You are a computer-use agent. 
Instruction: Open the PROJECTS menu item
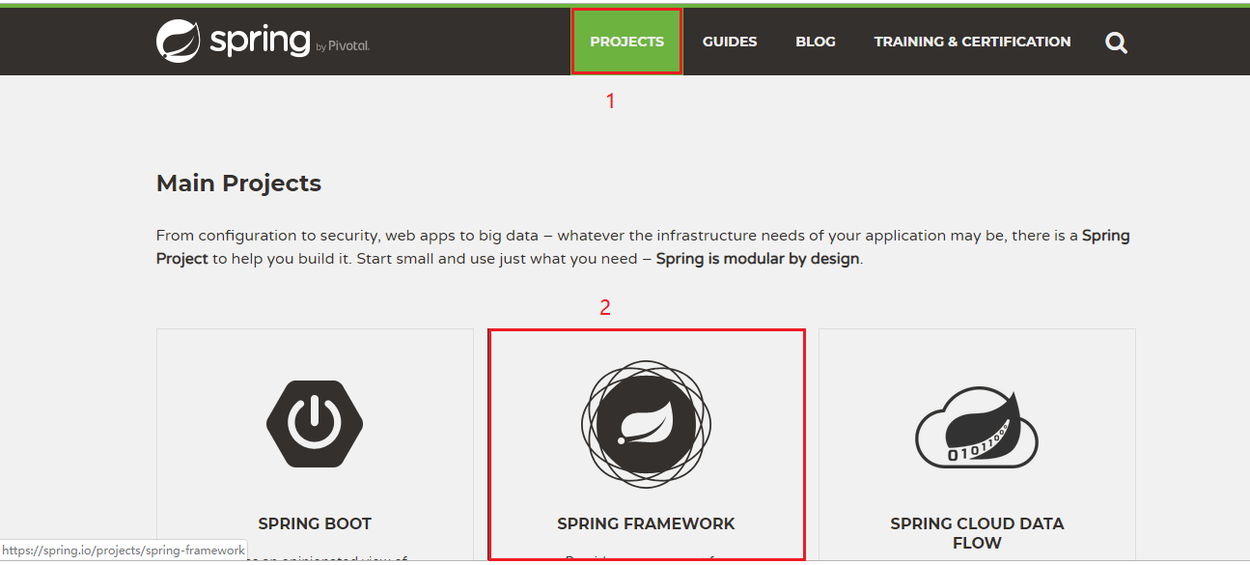point(627,42)
